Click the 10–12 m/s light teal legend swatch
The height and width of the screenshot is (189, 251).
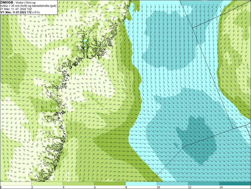[x=173, y=183]
